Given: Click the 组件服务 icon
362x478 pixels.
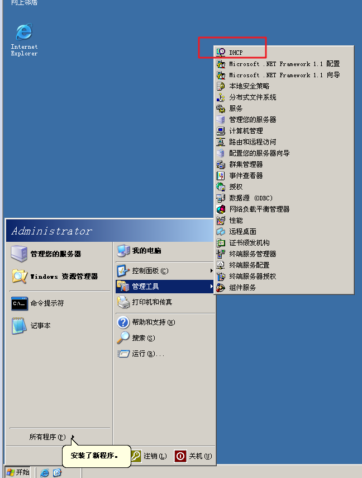Looking at the screenshot, I should point(221,287).
